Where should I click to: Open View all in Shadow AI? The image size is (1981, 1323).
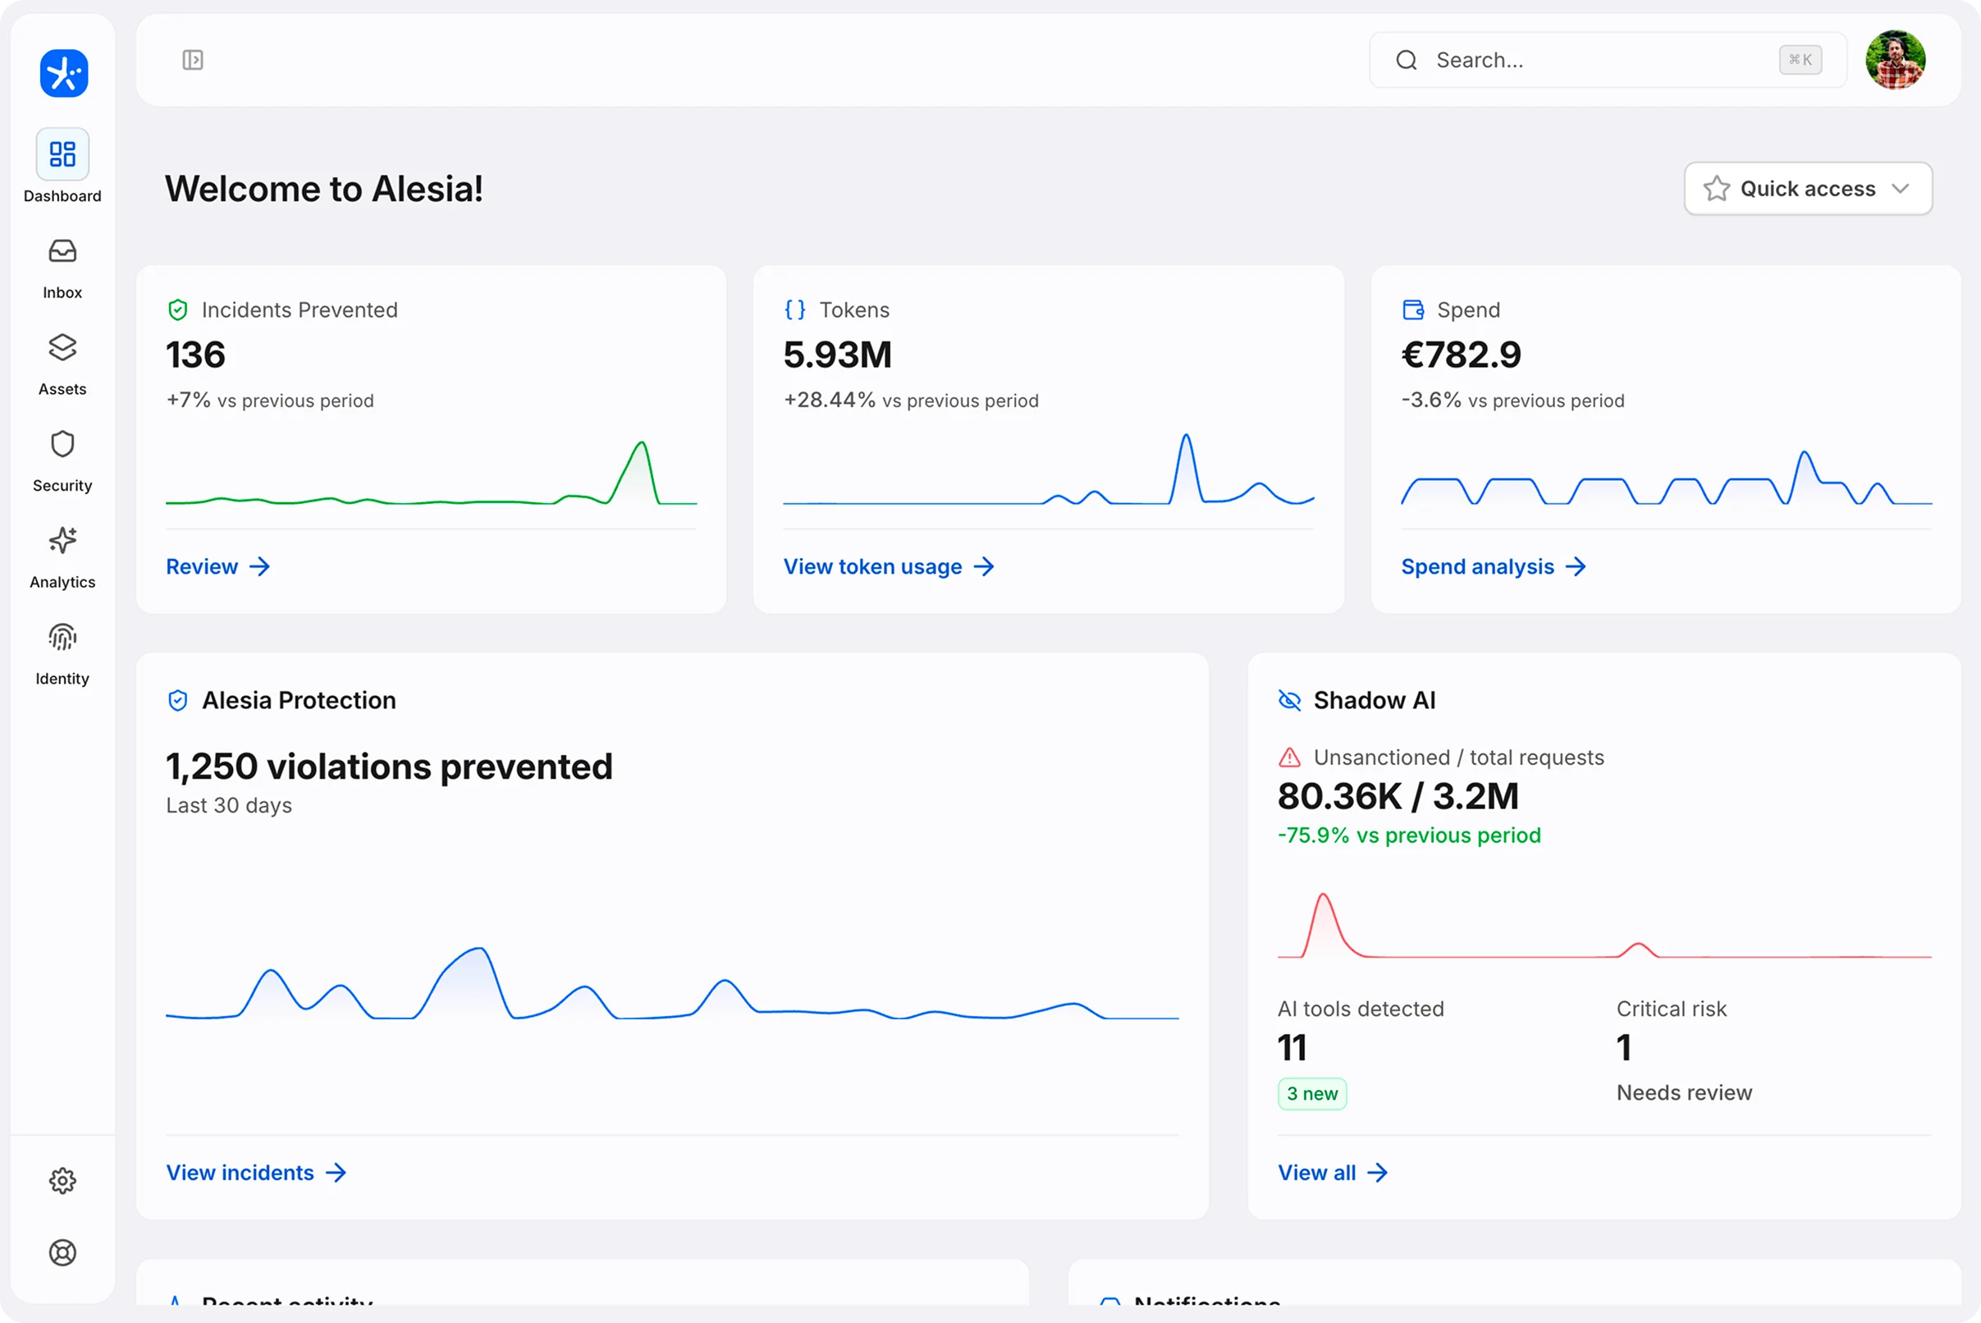1333,1173
